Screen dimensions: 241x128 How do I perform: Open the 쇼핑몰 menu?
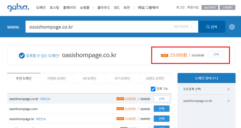(85, 7)
